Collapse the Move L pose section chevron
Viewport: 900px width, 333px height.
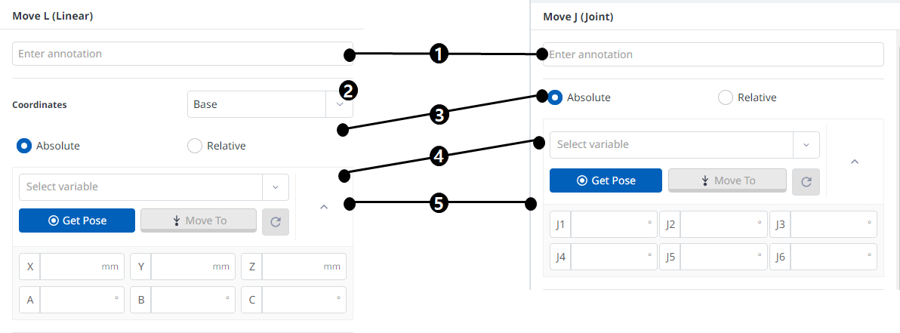pyautogui.click(x=324, y=206)
